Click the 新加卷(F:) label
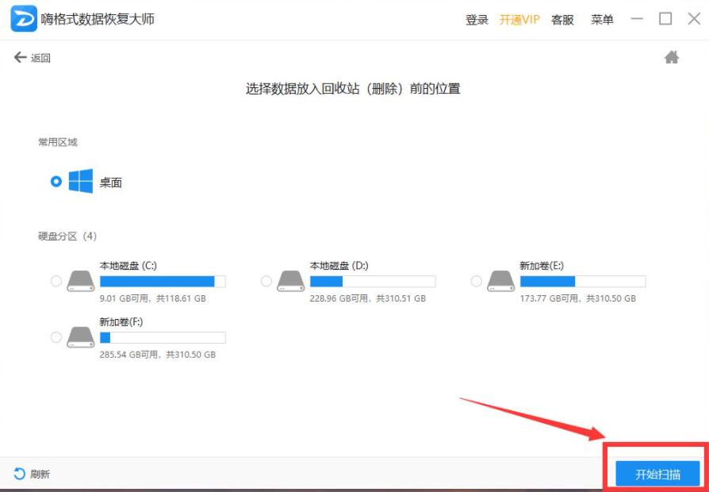This screenshot has height=492, width=709. pos(121,322)
